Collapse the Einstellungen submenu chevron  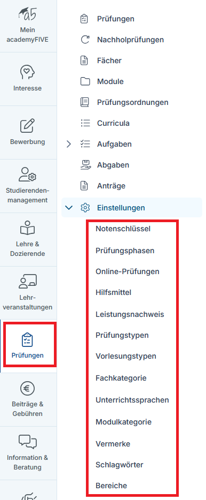tap(69, 208)
